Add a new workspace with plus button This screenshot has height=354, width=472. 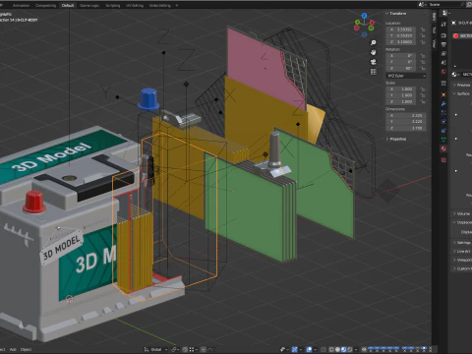coord(177,6)
